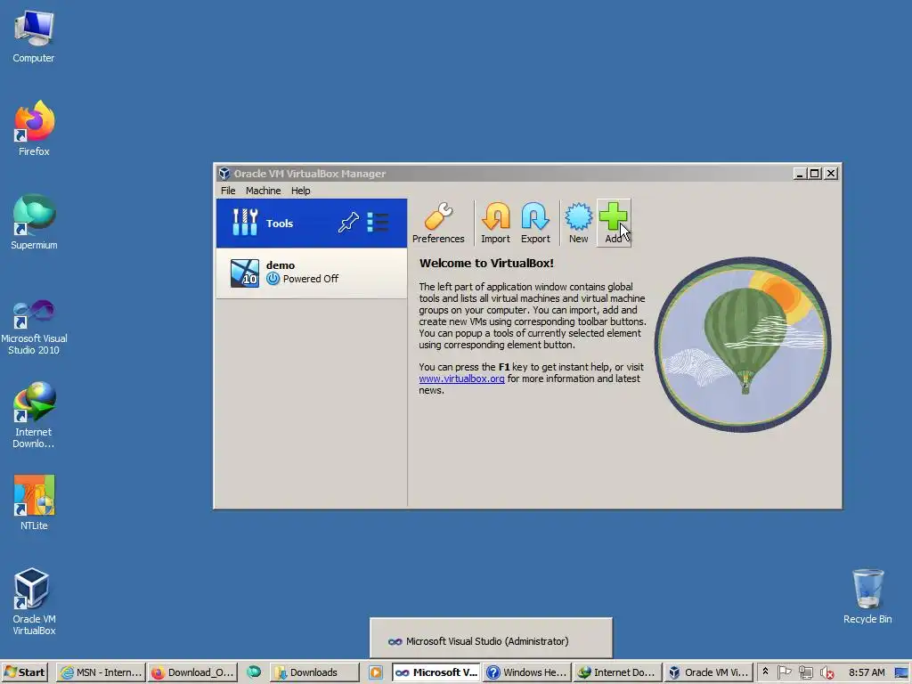Maximize the VirtualBox Manager window

click(815, 174)
